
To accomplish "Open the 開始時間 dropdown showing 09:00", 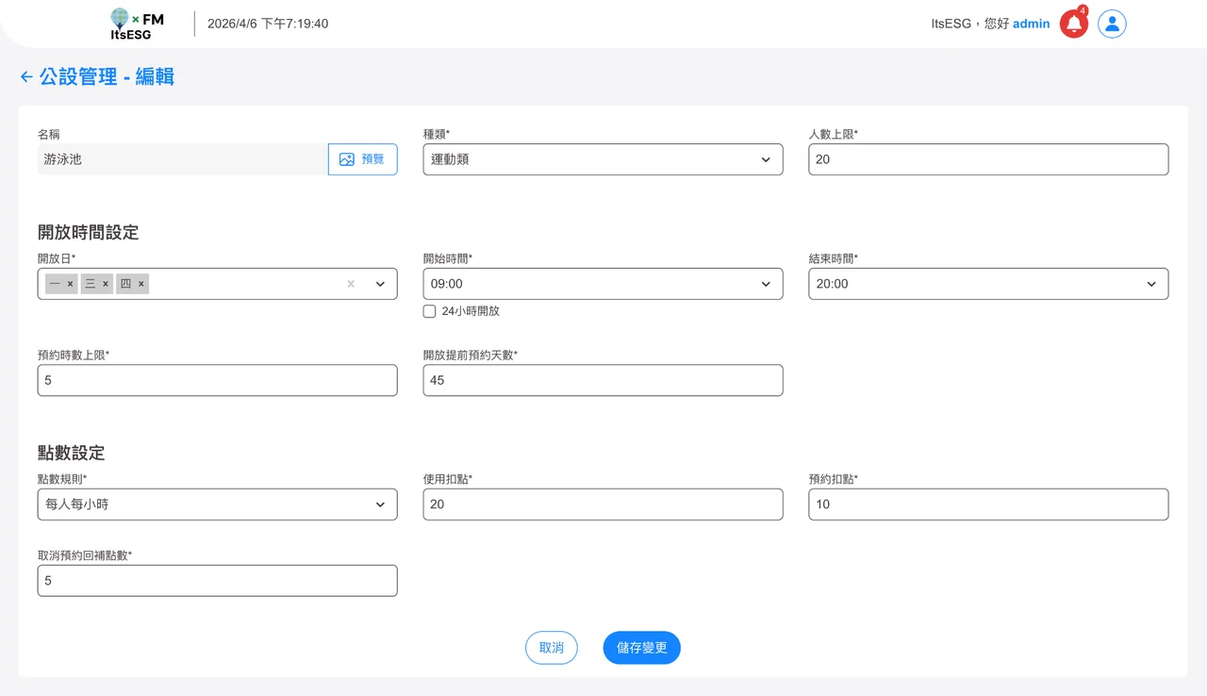I will click(603, 284).
